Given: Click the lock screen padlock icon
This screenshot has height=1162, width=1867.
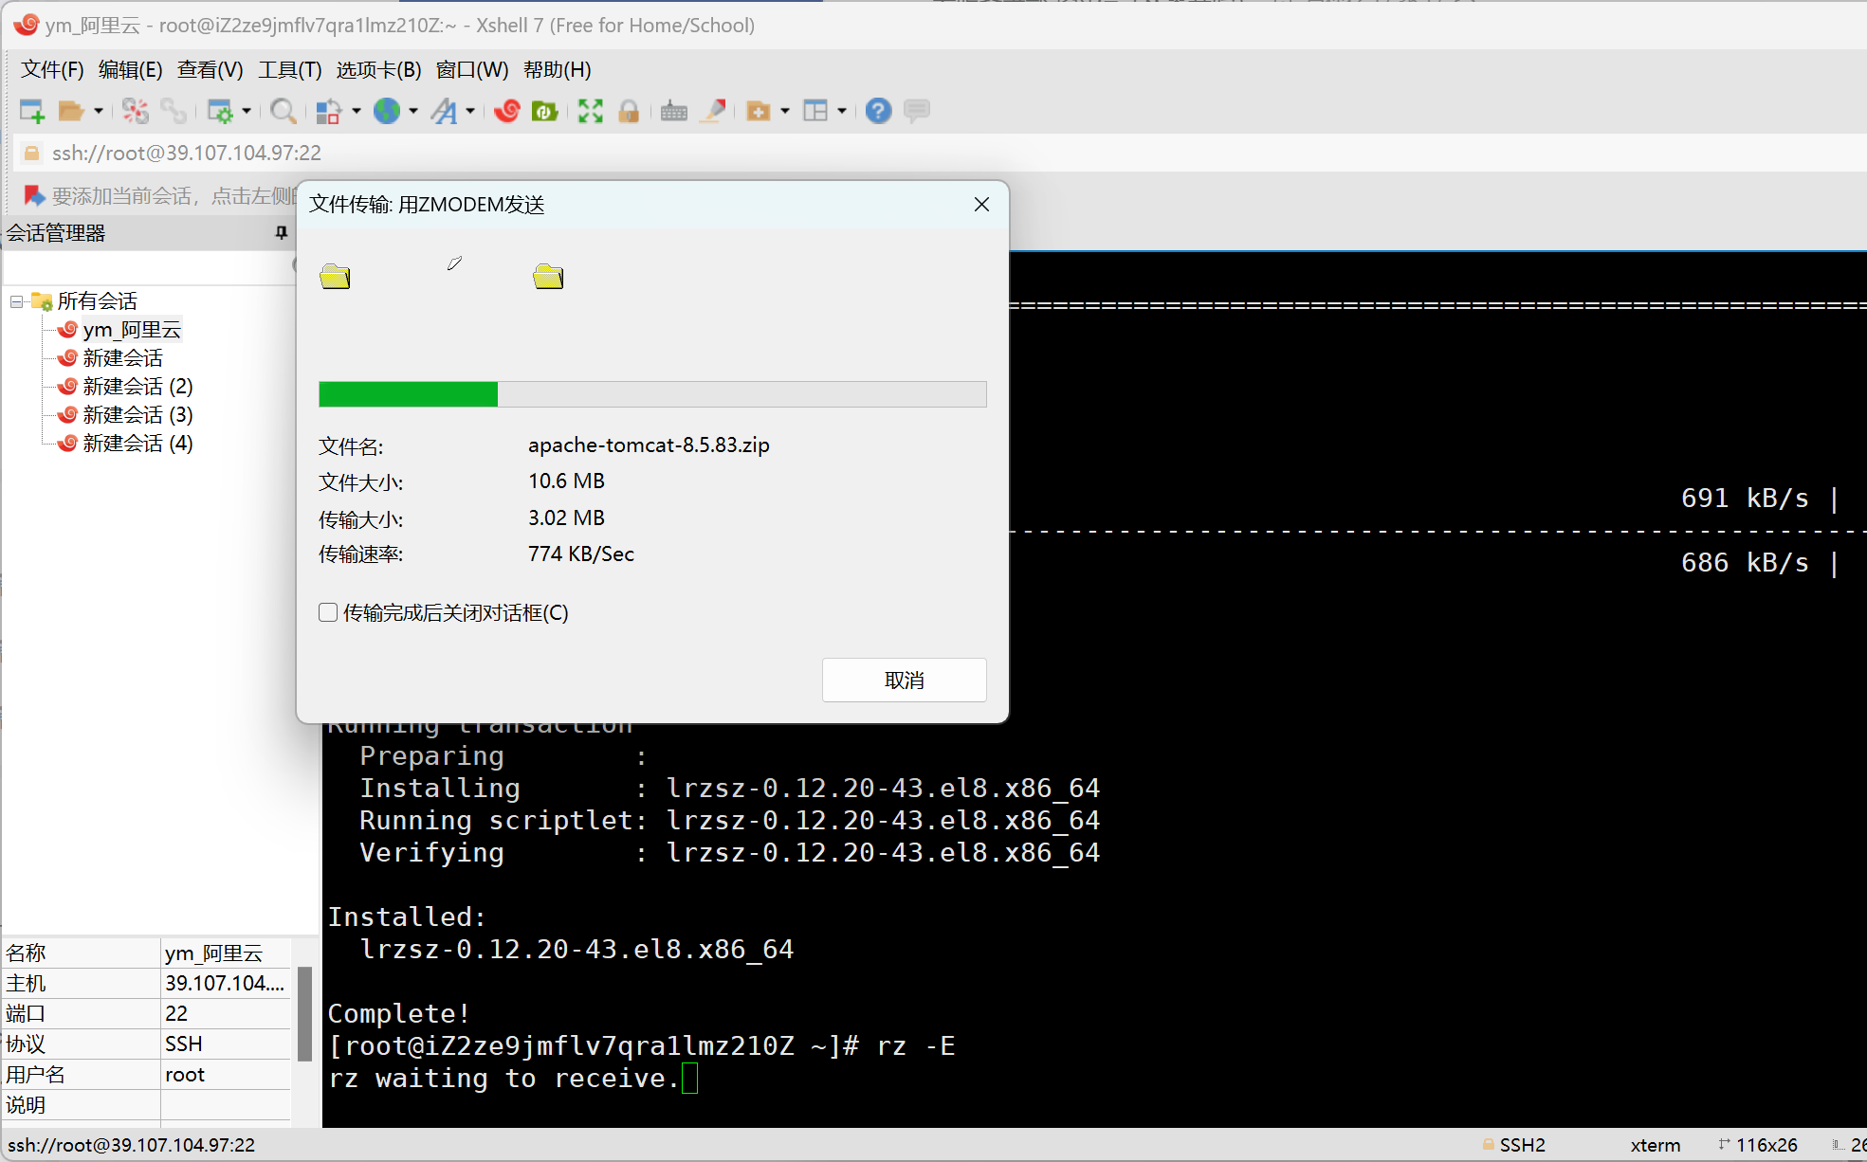Looking at the screenshot, I should click(x=629, y=111).
